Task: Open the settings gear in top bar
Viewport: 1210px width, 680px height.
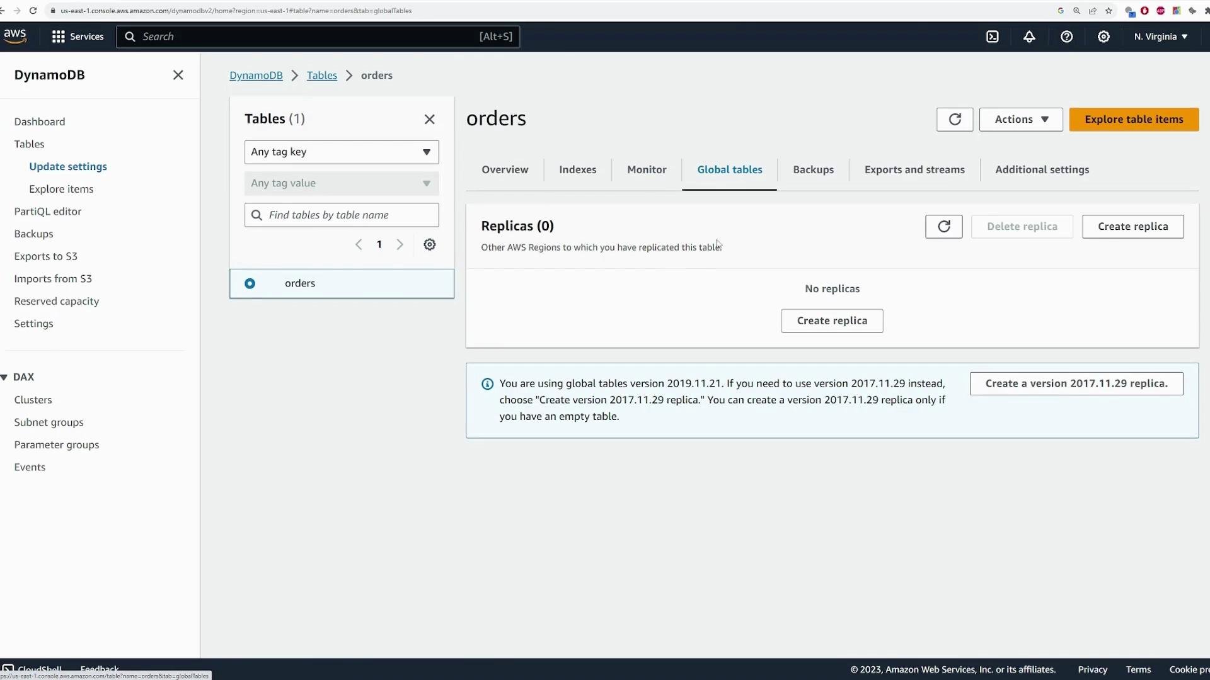Action: [1103, 37]
